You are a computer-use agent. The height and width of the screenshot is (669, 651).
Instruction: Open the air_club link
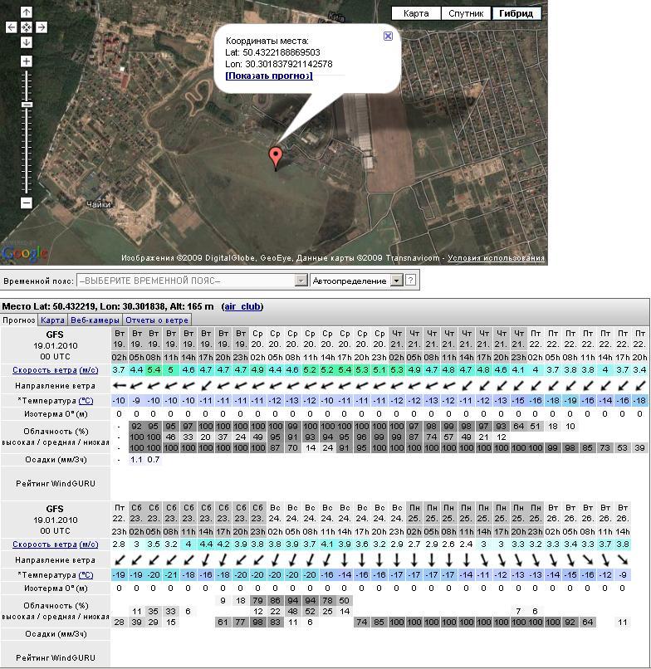[x=242, y=306]
